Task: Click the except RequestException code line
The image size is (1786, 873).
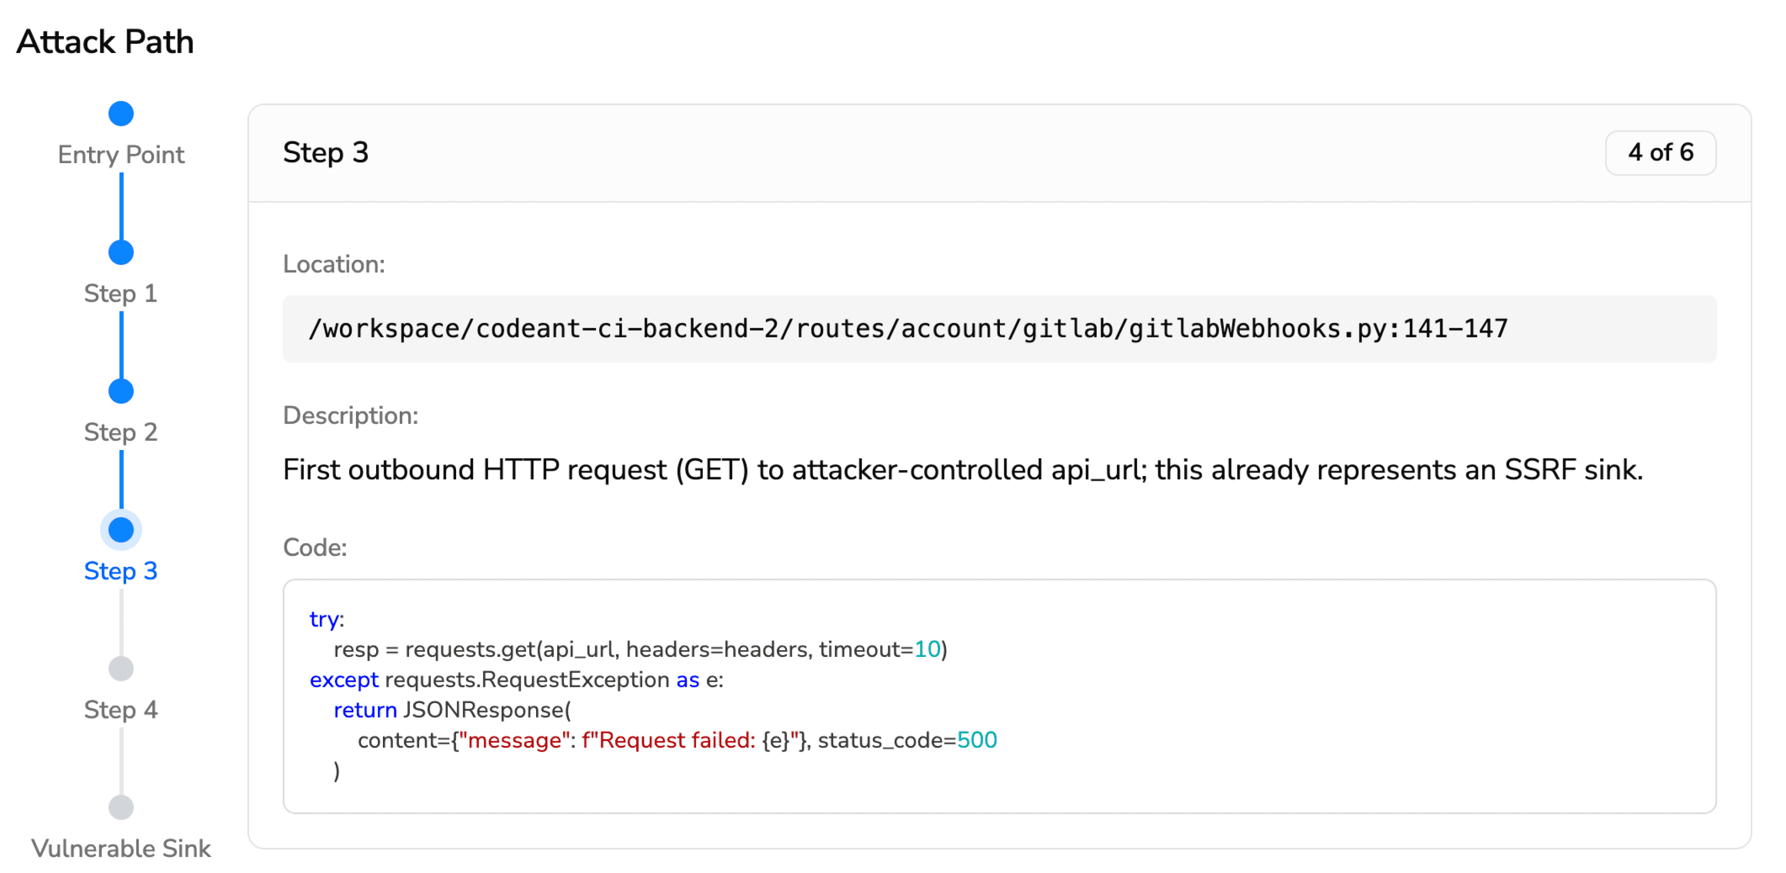Action: point(516,680)
